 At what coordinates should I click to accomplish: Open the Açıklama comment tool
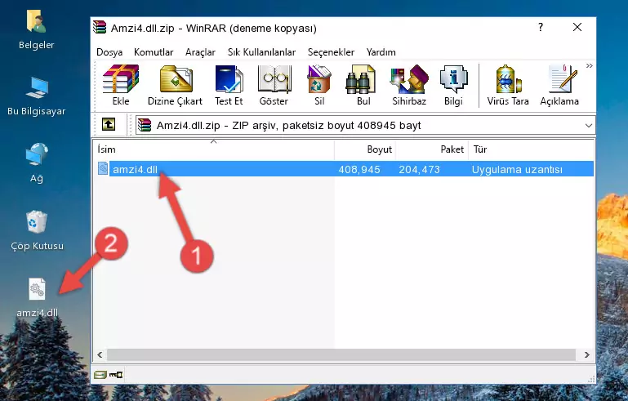(559, 85)
